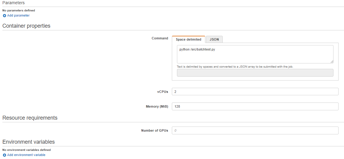Click the command text area with python /src/batchtest.py
344x159 pixels.
(255, 54)
